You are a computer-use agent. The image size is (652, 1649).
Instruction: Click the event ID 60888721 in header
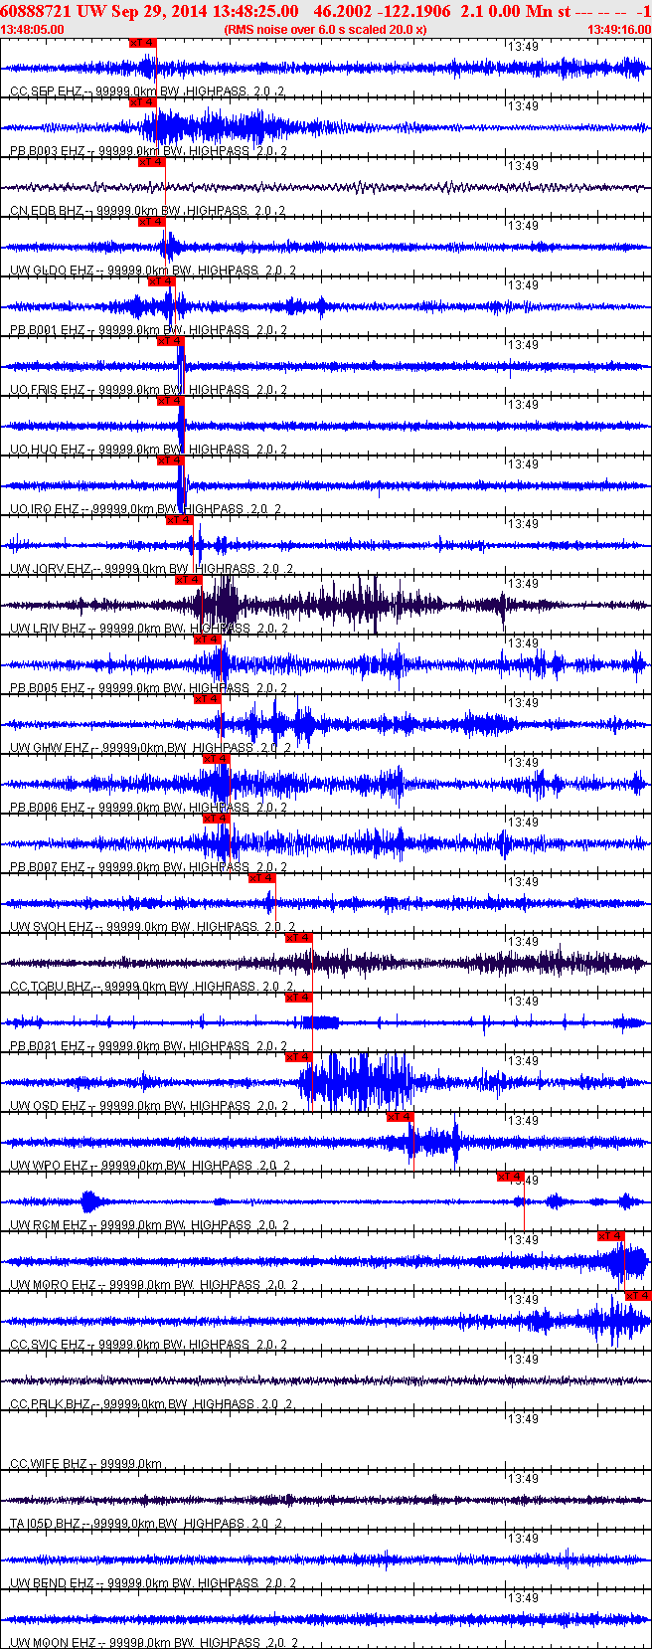tap(34, 11)
